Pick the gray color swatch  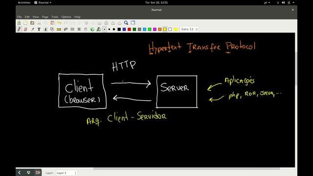click(139, 29)
